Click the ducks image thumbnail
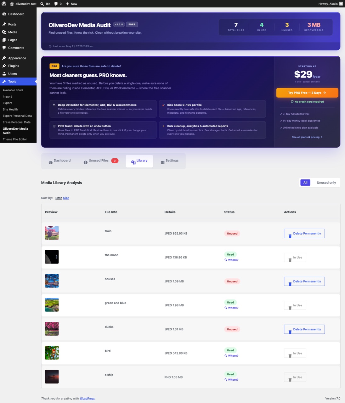Image resolution: width=345 pixels, height=403 pixels. pyautogui.click(x=52, y=329)
